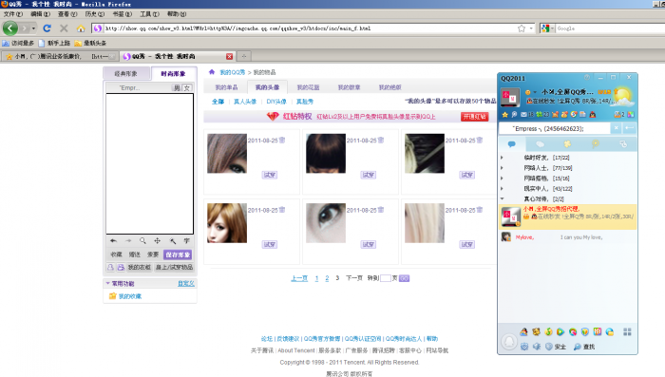665x377 pixels.
Task: Click the Firefox reload button
Action: point(47,28)
